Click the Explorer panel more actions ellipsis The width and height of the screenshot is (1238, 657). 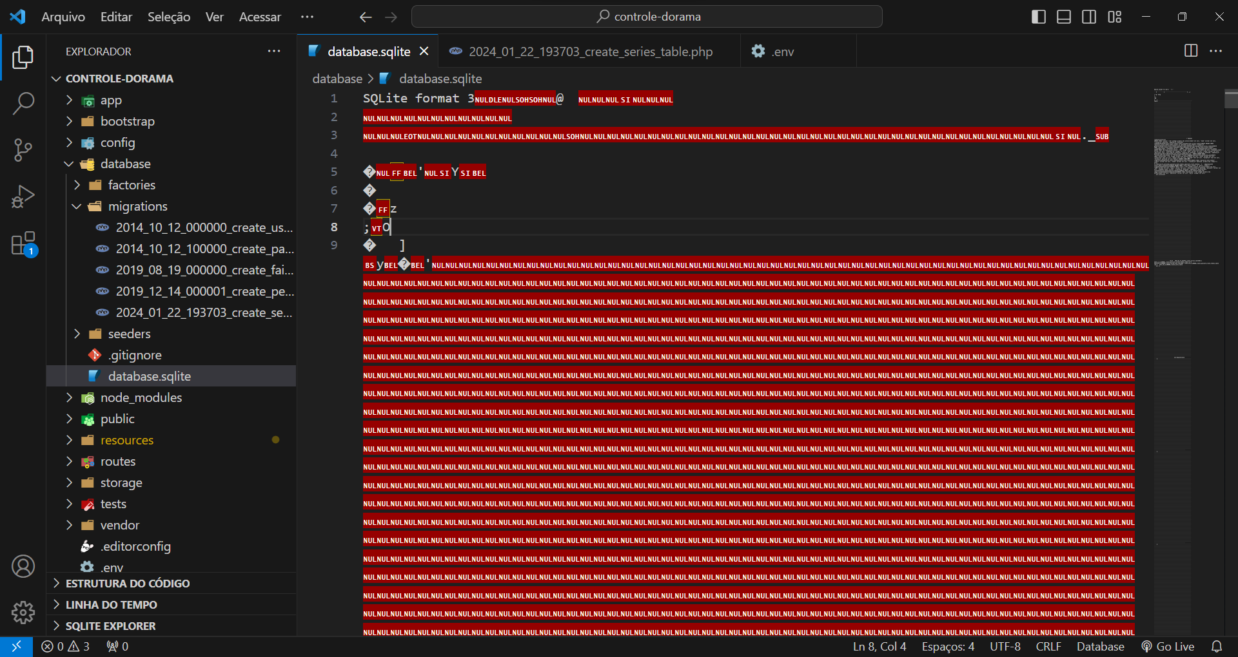point(274,51)
